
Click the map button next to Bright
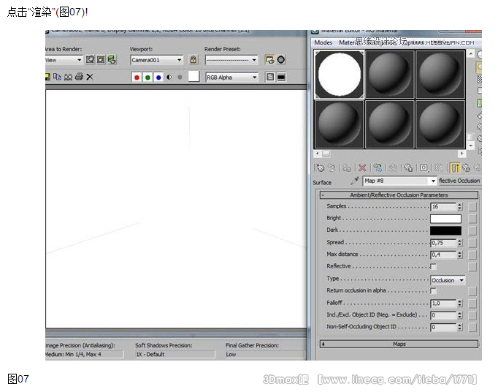click(x=472, y=219)
